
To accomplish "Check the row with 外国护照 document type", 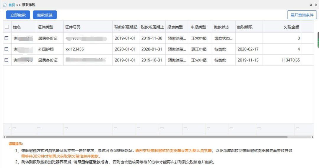I will 6,49.
